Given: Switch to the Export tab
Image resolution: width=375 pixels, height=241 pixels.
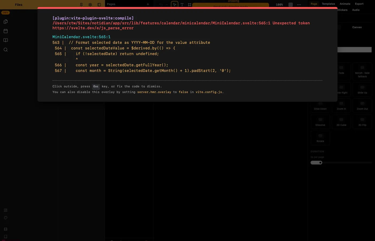Looking at the screenshot, I should [359, 4].
